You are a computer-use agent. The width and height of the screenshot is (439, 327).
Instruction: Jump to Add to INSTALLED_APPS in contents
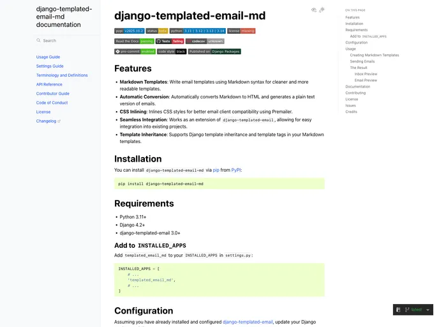368,36
